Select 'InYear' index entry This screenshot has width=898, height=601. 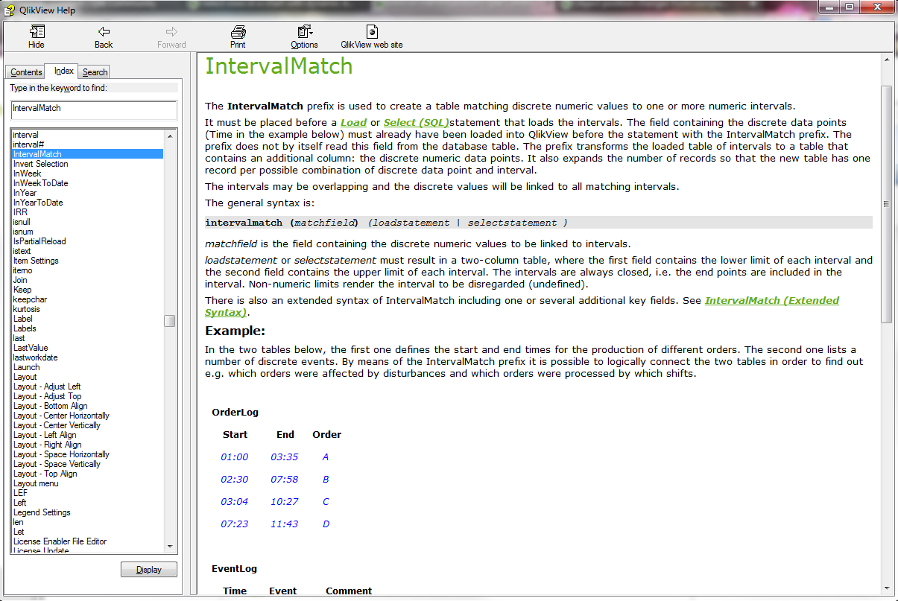point(25,193)
